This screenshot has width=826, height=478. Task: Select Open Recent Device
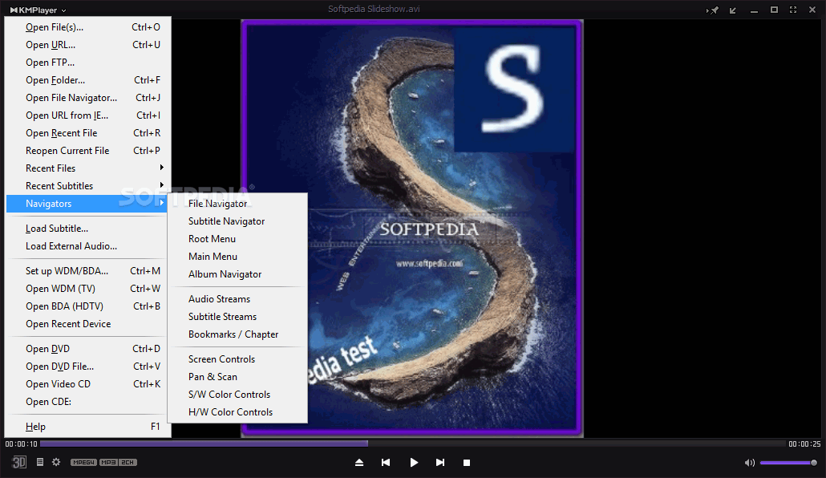click(x=88, y=324)
